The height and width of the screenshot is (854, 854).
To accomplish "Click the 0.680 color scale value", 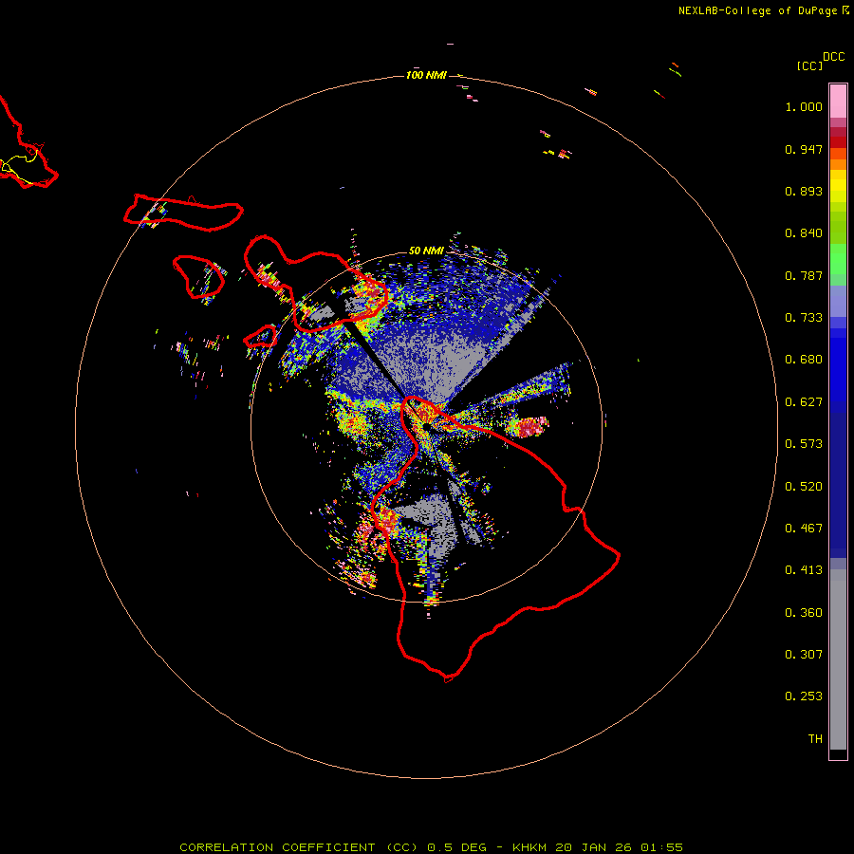I will 804,360.
